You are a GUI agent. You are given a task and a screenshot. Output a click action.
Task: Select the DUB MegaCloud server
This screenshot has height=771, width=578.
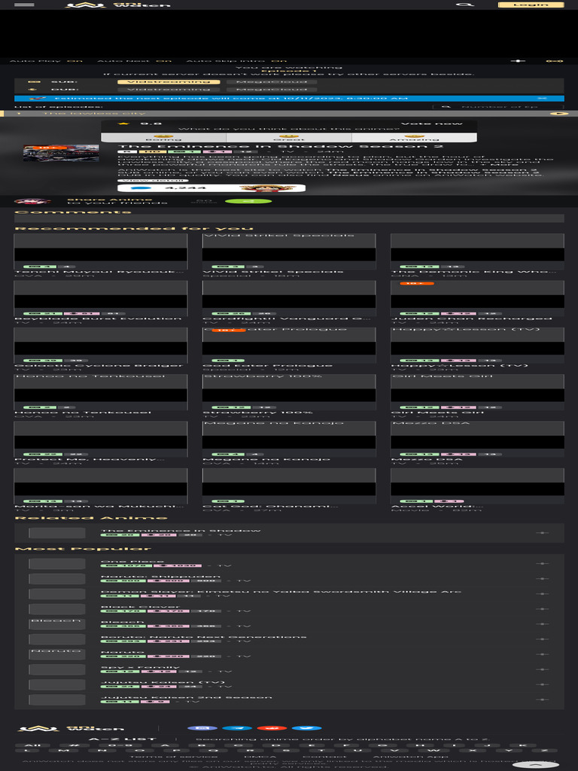click(271, 90)
